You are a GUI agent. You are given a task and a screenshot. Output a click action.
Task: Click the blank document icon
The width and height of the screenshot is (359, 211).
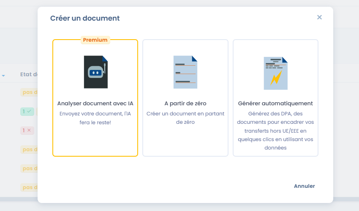point(185,72)
